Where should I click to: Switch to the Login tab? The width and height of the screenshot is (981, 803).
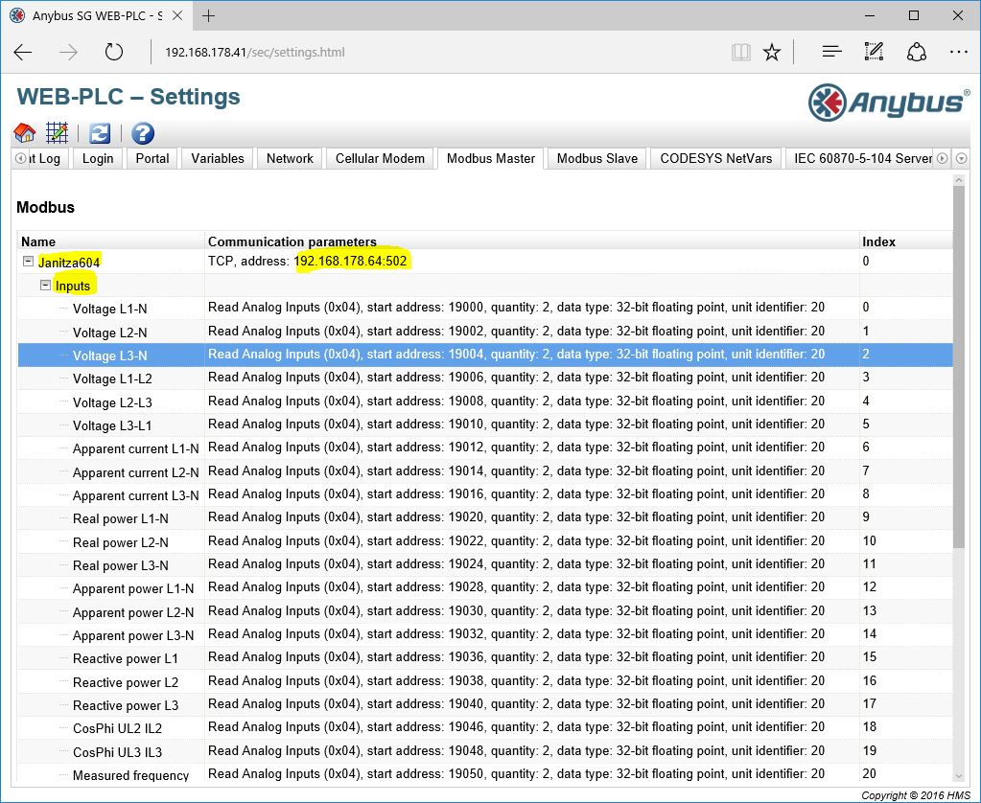[x=98, y=159]
